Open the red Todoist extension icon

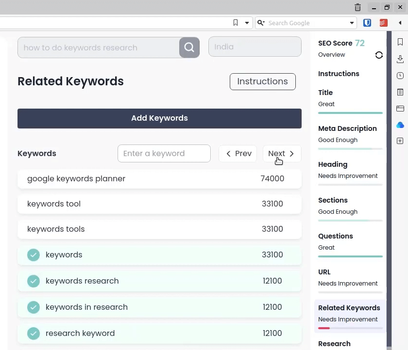[383, 23]
